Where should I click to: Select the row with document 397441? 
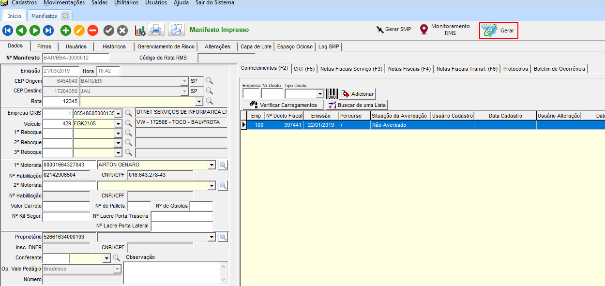pyautogui.click(x=423, y=125)
